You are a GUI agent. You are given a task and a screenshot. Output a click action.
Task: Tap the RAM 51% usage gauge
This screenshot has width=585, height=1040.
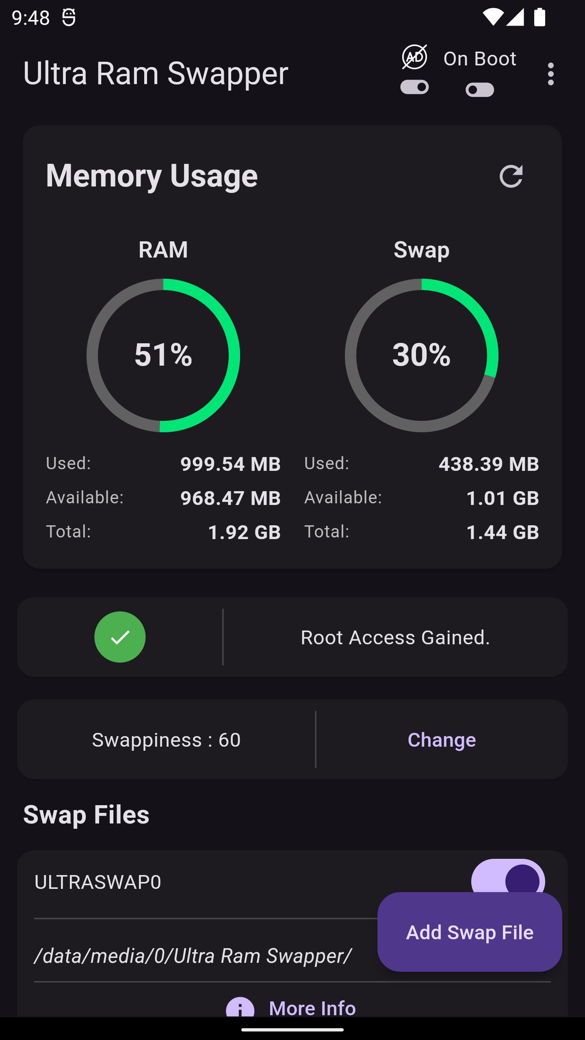[163, 355]
